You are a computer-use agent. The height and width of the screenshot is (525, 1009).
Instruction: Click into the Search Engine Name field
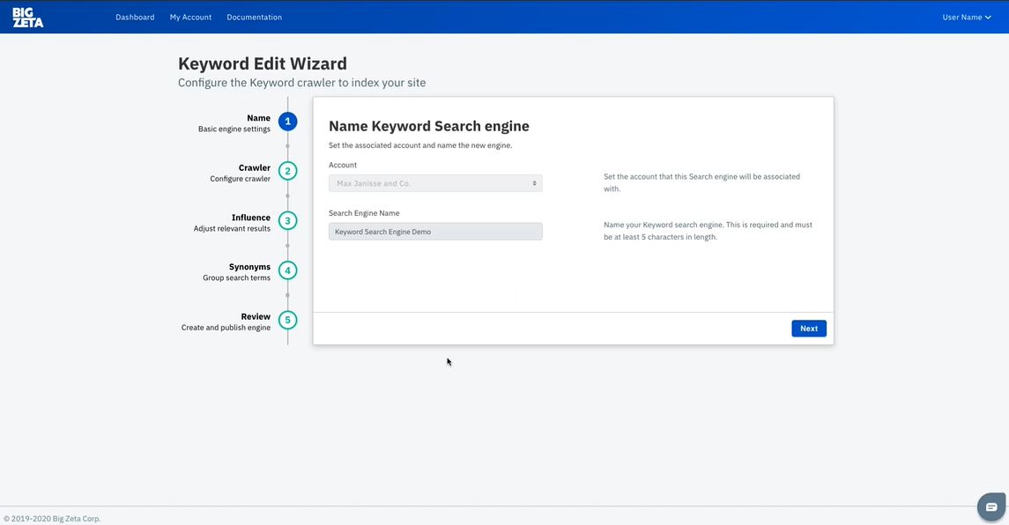pyautogui.click(x=435, y=232)
